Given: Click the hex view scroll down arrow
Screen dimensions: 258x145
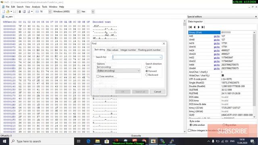Looking at the screenshot, I should pos(185,132).
